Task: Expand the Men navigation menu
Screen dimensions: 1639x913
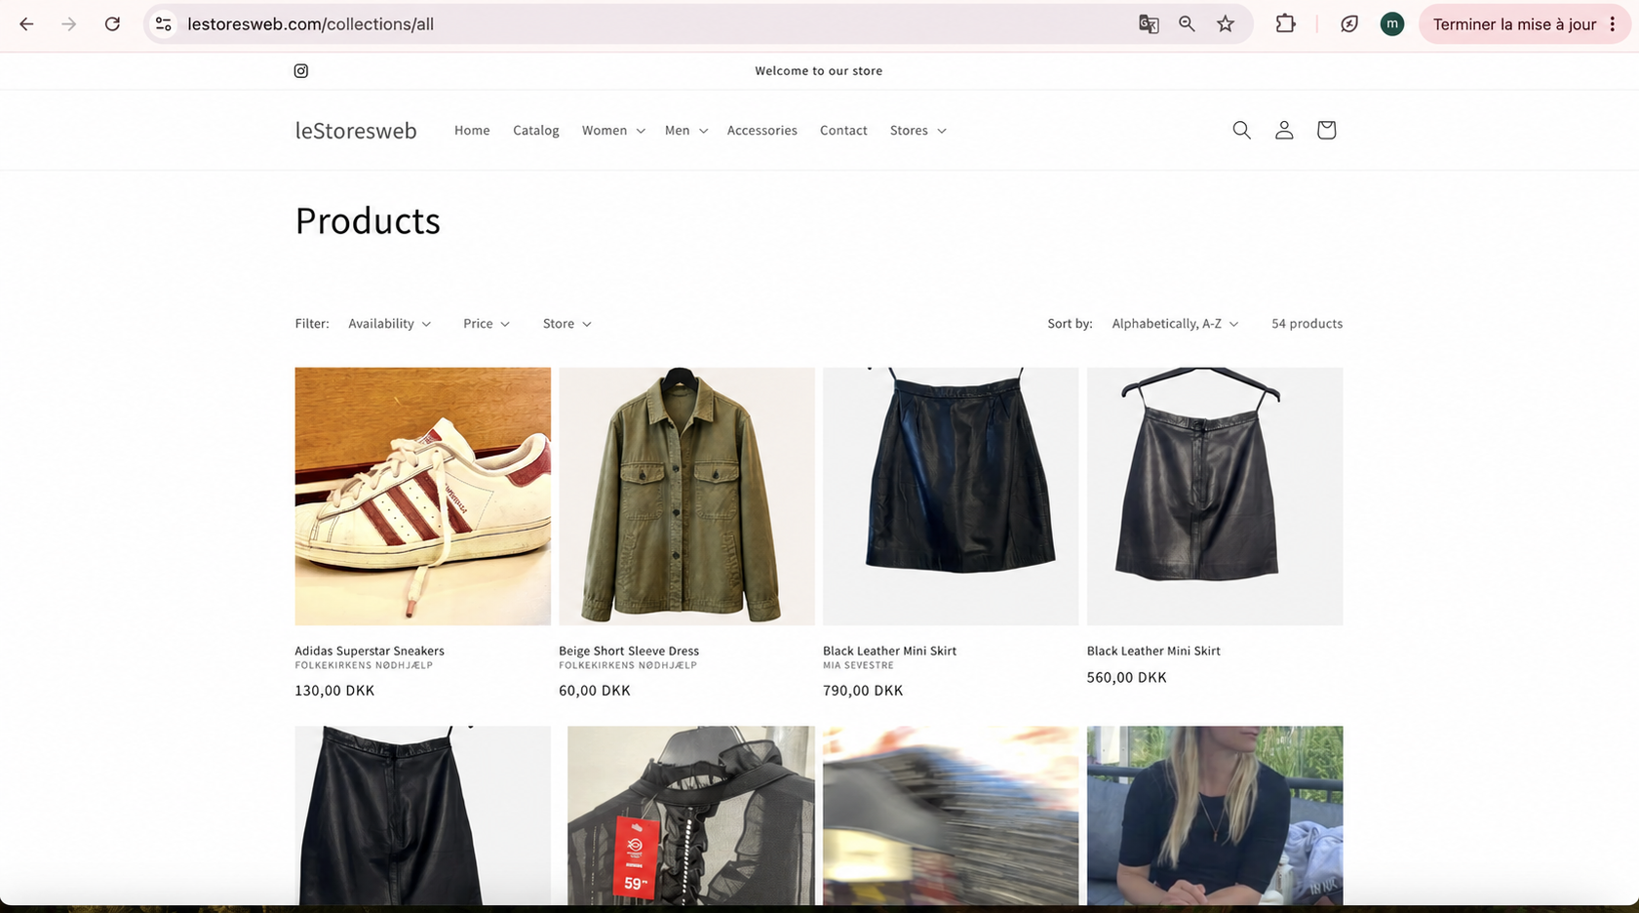Action: pyautogui.click(x=686, y=131)
